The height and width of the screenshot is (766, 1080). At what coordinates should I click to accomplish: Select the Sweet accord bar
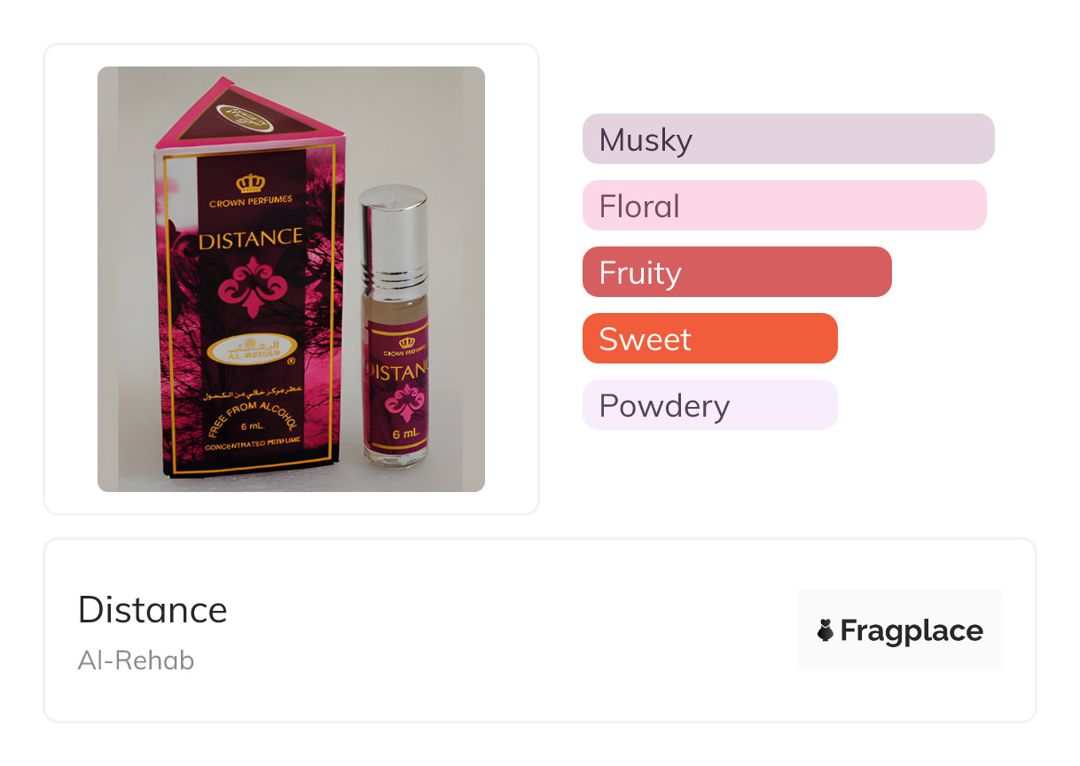709,339
